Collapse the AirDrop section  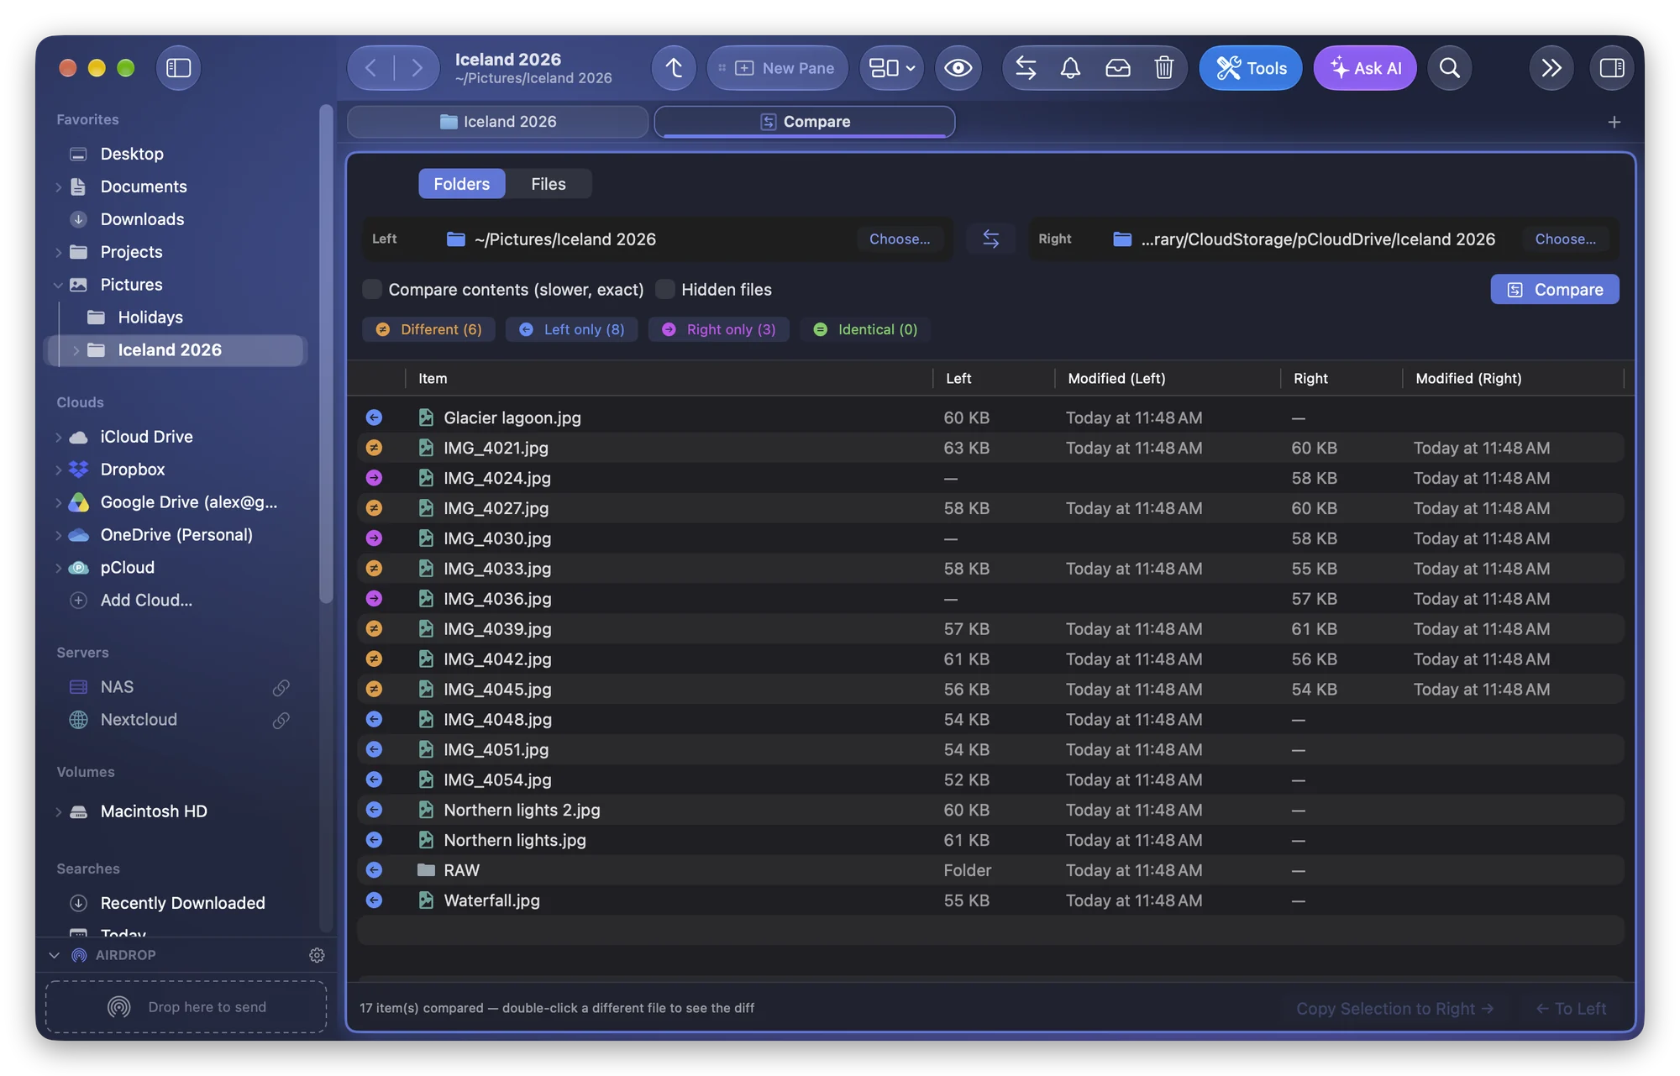pos(55,955)
